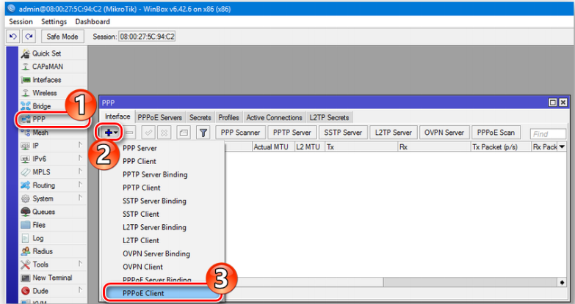Image resolution: width=575 pixels, height=304 pixels.
Task: Open the column selector dropdown arrow
Action: point(562,147)
